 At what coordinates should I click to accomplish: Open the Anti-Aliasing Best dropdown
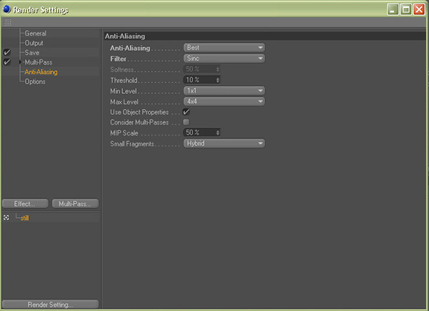[224, 48]
